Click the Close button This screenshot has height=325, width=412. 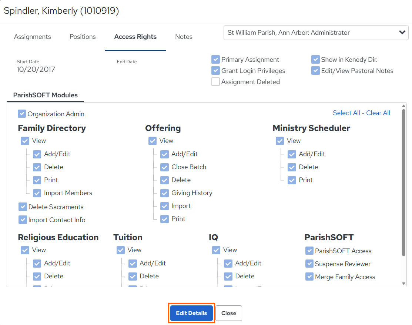(229, 313)
